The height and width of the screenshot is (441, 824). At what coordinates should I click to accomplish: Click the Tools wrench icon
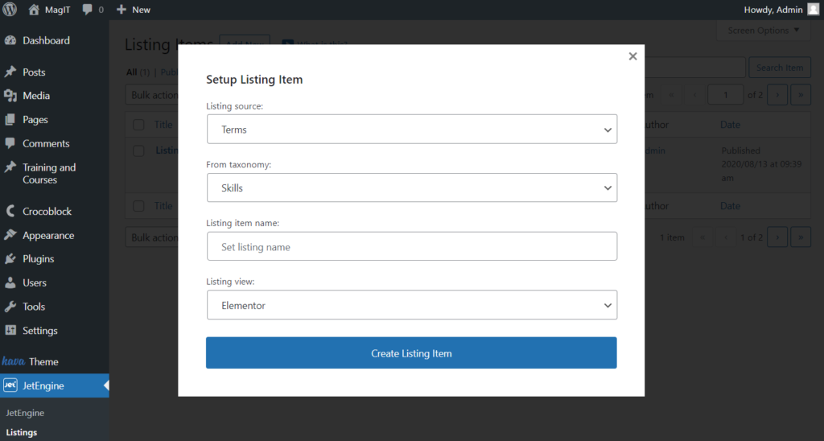(10, 307)
